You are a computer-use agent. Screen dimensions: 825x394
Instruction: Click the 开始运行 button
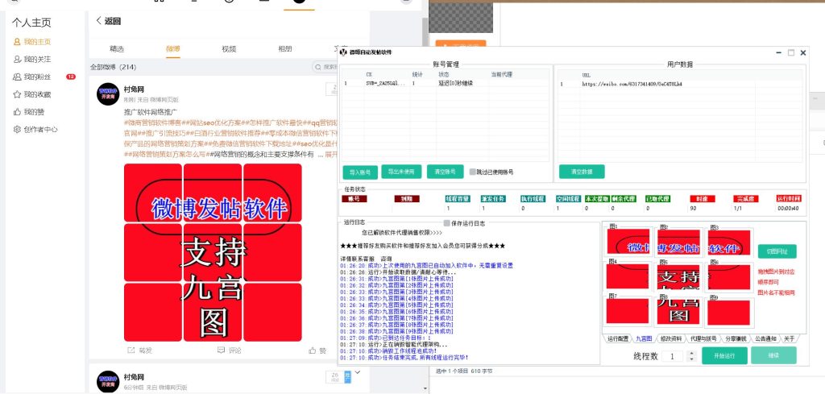[724, 355]
